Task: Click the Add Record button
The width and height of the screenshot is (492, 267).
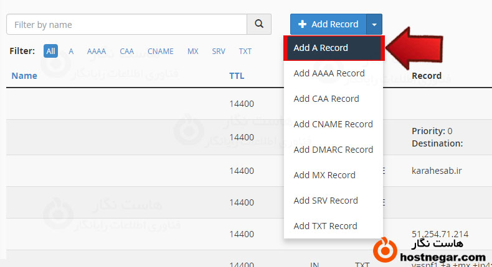Action: click(x=328, y=24)
